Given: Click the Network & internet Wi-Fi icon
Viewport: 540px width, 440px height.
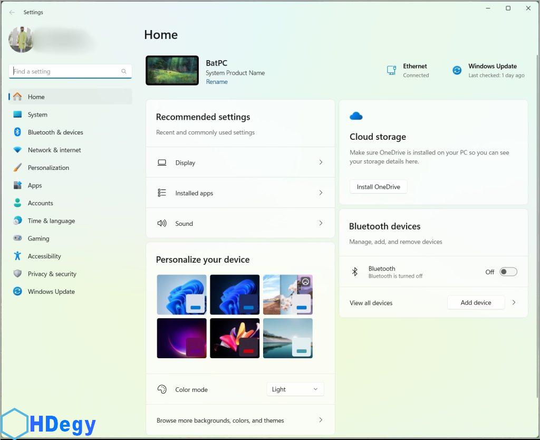Looking at the screenshot, I should coord(17,150).
